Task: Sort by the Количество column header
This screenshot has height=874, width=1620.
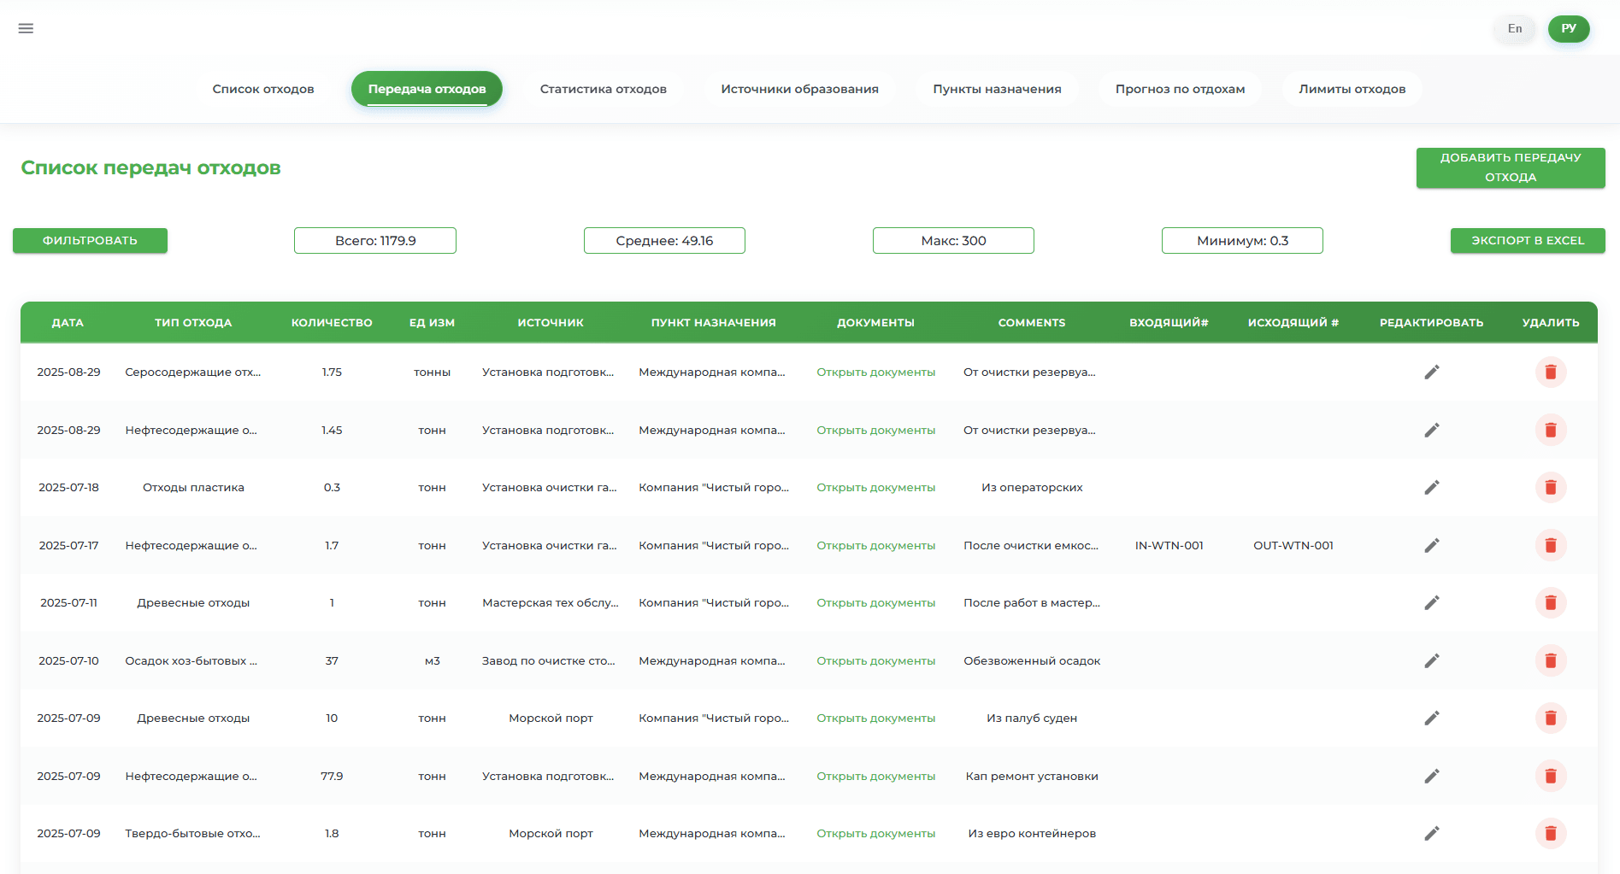Action: pyautogui.click(x=332, y=323)
